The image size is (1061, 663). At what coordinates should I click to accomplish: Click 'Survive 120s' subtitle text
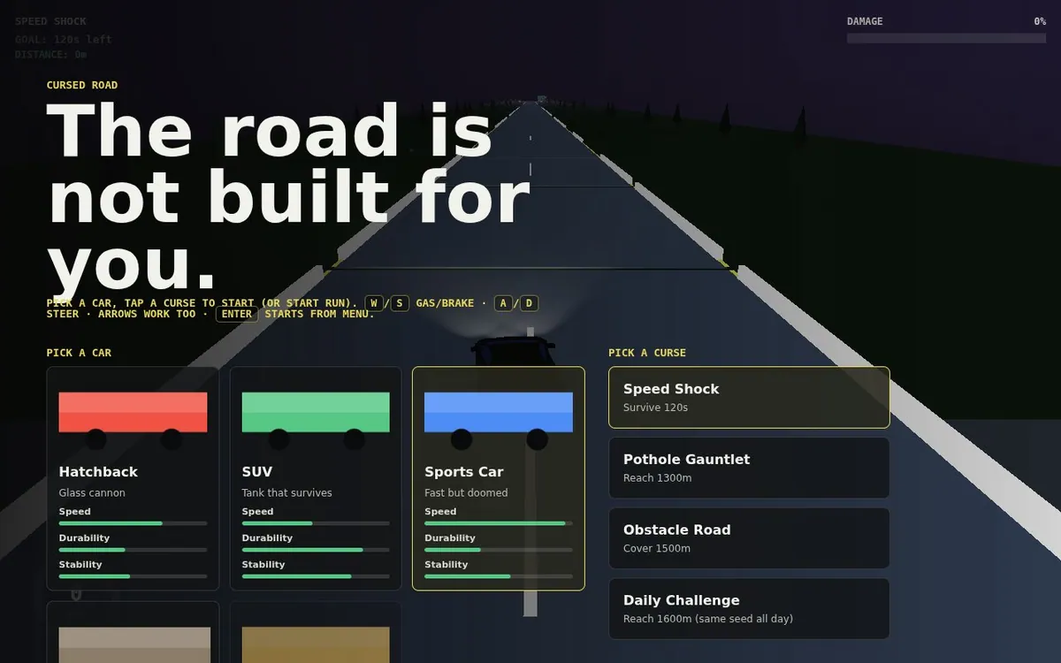655,408
